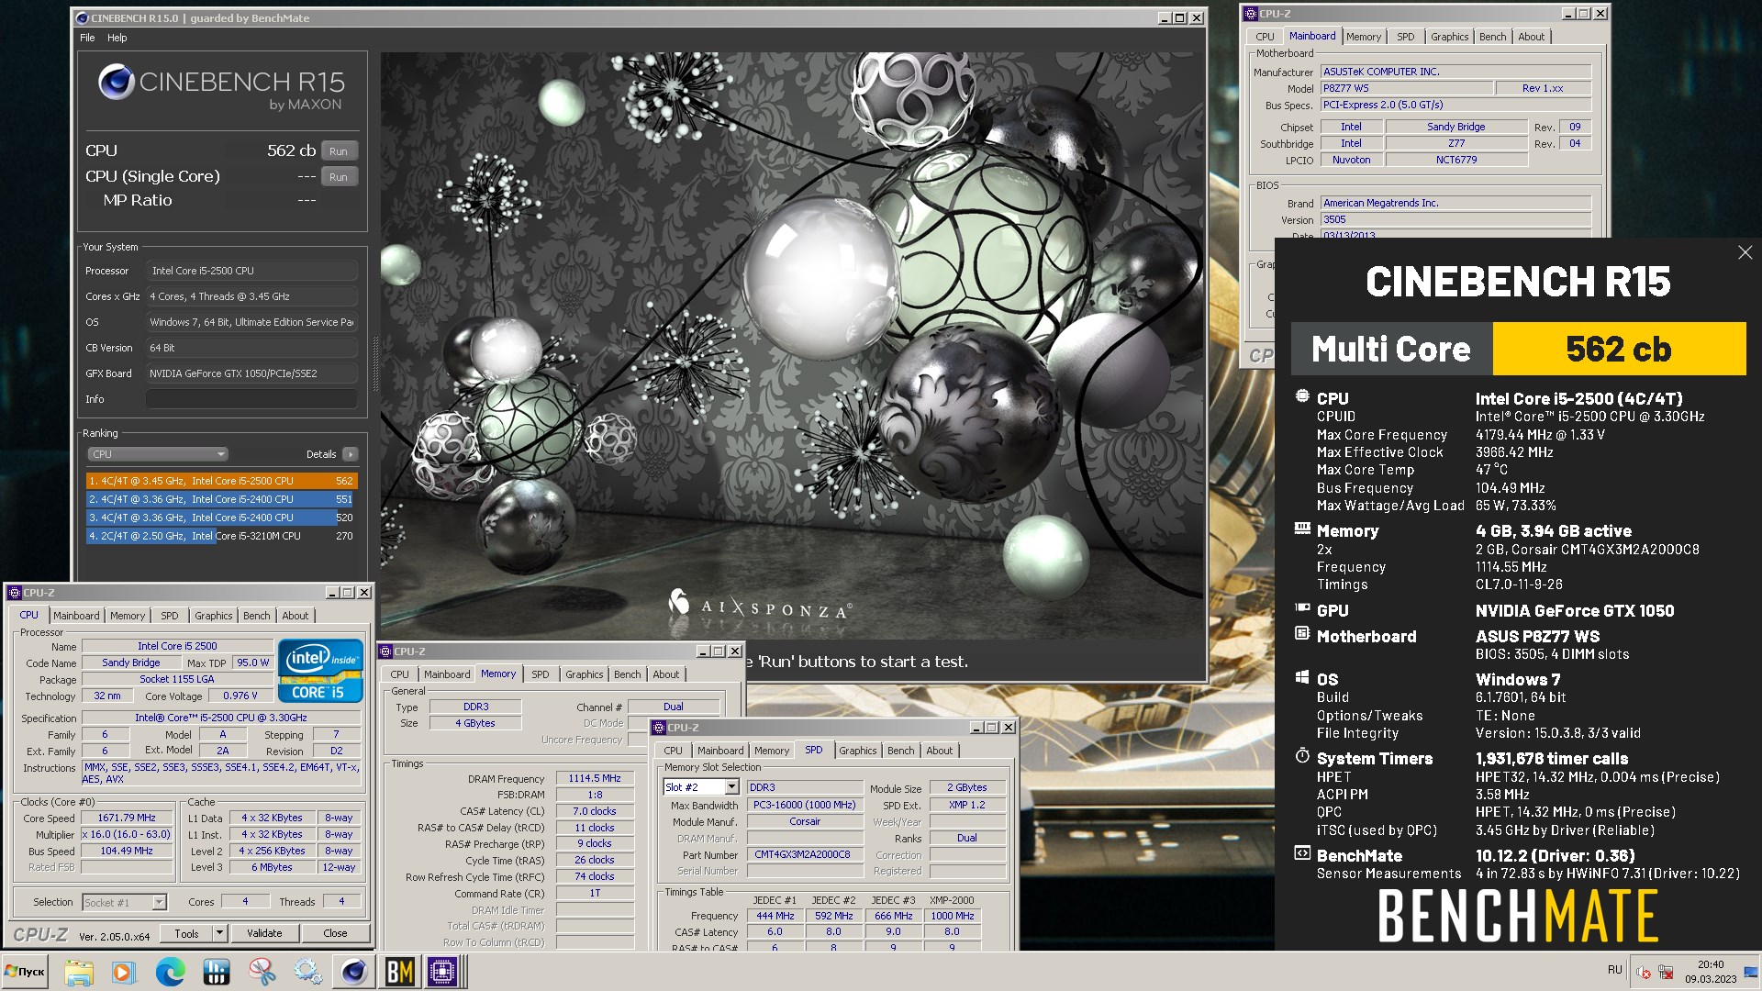The image size is (1762, 991).
Task: Select ranking row 2 i5-2400 score 551
Action: coord(221,499)
